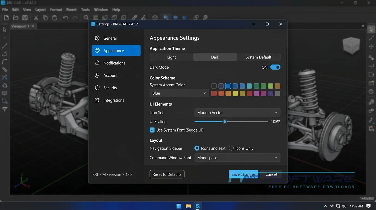Select the comment bubble tool in left toolbar
Image resolution: width=376 pixels, height=210 pixels.
tap(5, 93)
